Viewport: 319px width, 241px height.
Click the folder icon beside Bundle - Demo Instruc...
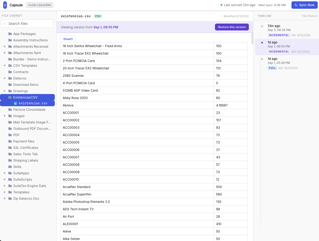coord(10,59)
